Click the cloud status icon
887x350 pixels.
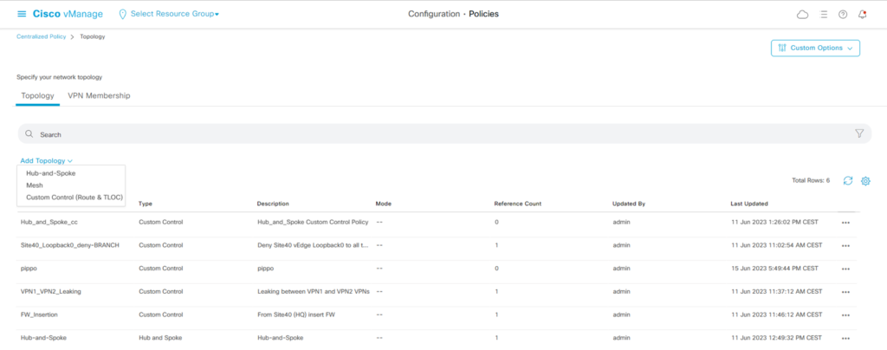click(x=801, y=15)
